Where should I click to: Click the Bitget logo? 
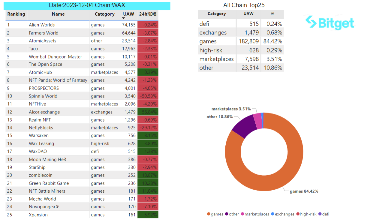tap(330, 23)
